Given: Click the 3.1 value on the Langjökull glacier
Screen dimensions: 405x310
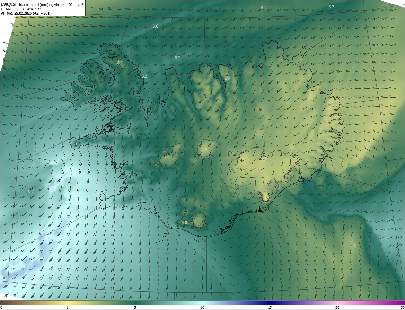Looking at the screenshot, I should [x=167, y=158].
